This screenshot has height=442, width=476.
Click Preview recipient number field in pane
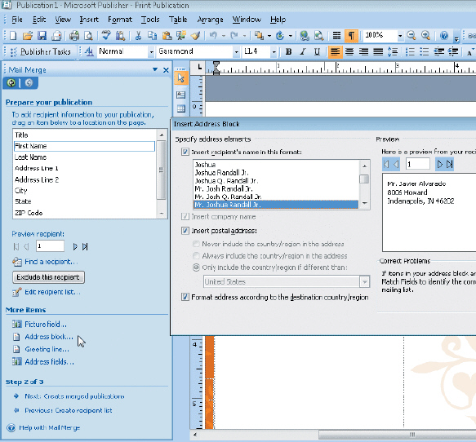tap(50, 245)
